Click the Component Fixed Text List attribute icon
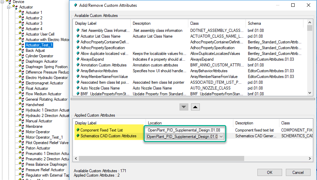 78,130
